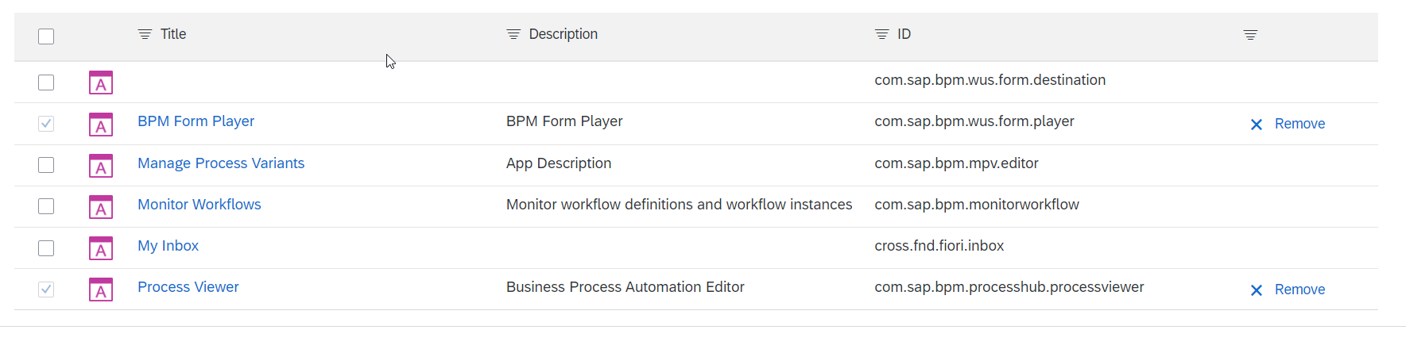Open the ID column filter menu
This screenshot has width=1406, height=349.
pyautogui.click(x=881, y=34)
